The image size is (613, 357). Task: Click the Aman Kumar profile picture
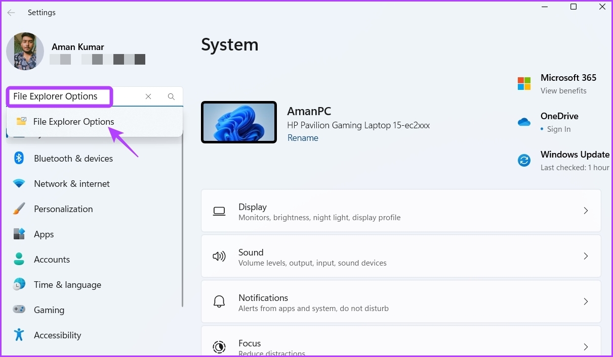coord(25,52)
